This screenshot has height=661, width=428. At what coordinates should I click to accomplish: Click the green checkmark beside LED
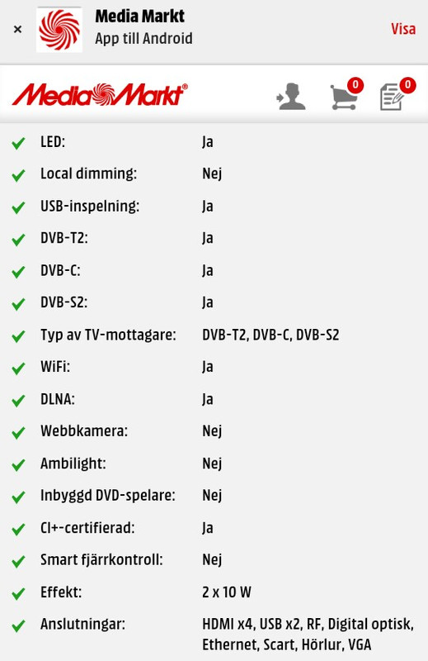(x=18, y=143)
